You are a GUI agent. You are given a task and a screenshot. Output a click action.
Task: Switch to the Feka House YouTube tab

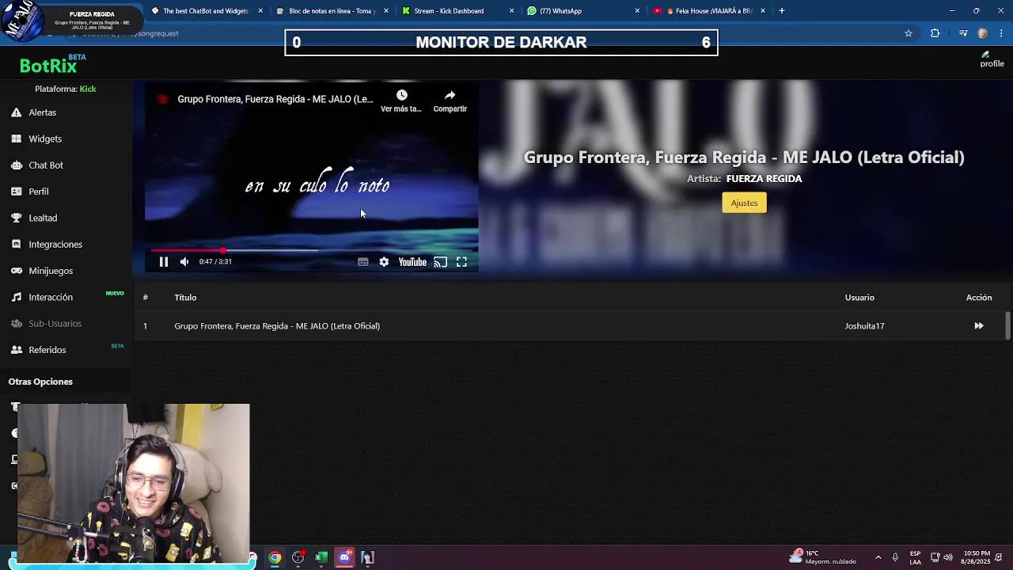point(708,11)
